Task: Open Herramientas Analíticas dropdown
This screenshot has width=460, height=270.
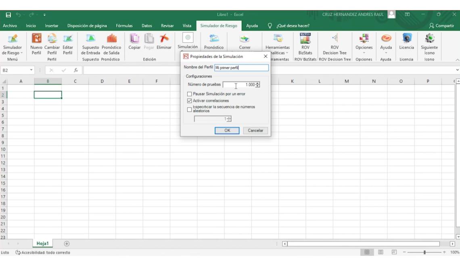Action: [x=278, y=50]
